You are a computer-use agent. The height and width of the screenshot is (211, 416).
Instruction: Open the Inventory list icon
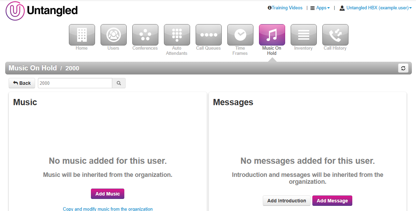[x=304, y=35]
